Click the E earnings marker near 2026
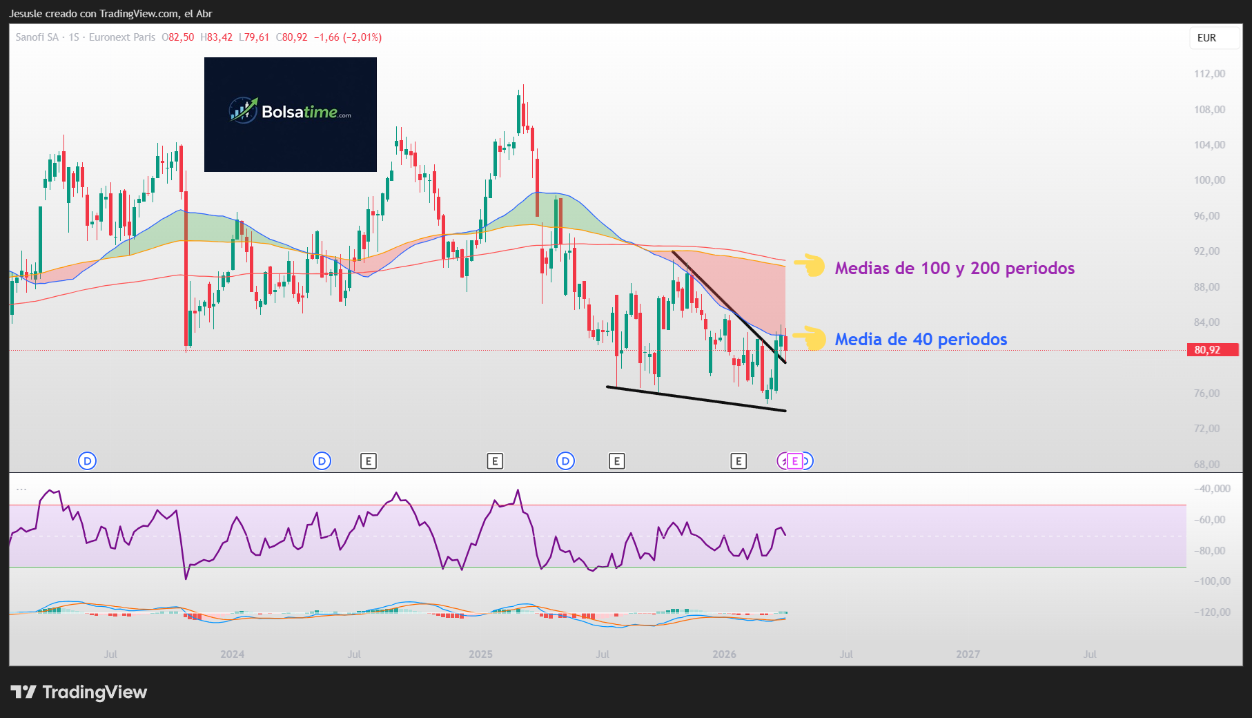The height and width of the screenshot is (718, 1252). pos(739,460)
